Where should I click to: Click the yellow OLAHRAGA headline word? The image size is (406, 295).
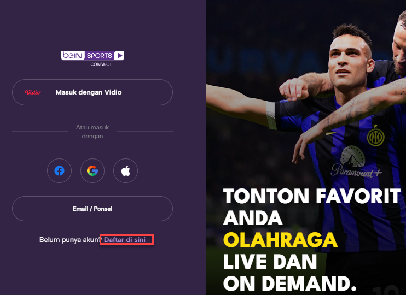(x=280, y=240)
